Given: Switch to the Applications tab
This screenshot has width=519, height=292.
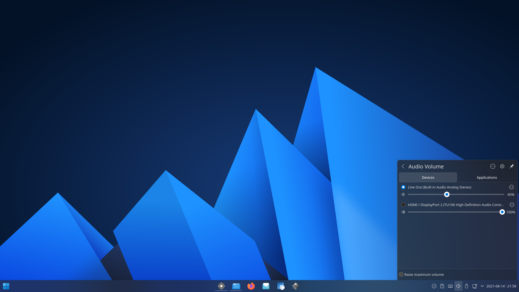Looking at the screenshot, I should (487, 177).
